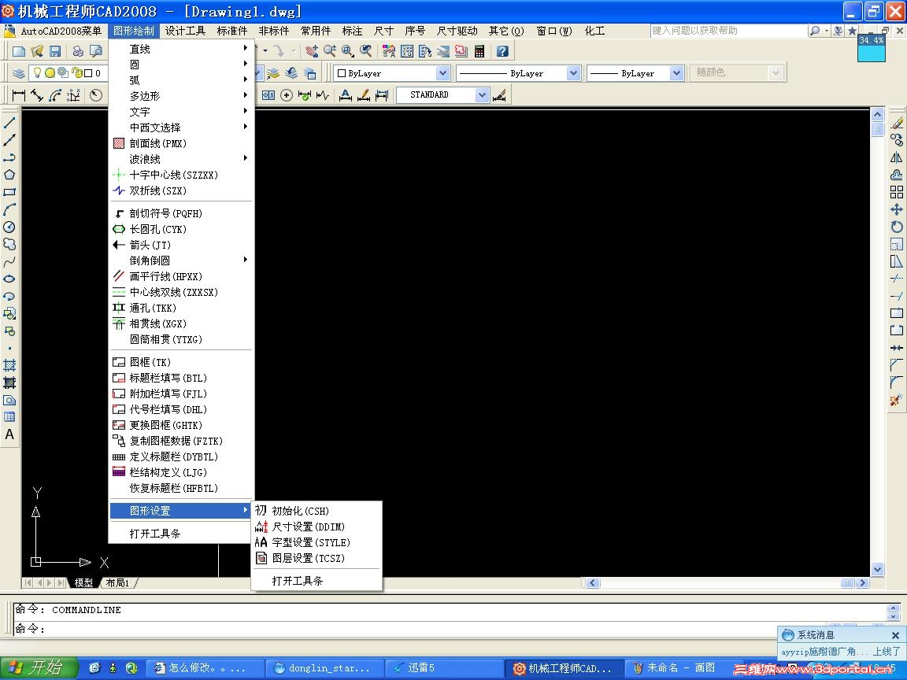Choose 尺寸设置(DDIM) in the submenu
Screen dimensions: 907x680
point(317,527)
